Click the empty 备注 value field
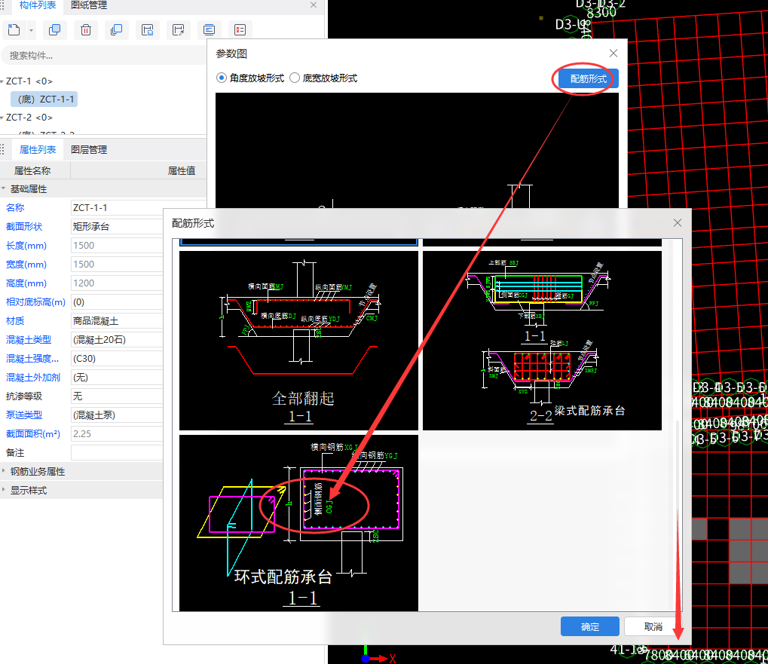The height and width of the screenshot is (664, 768). [117, 452]
